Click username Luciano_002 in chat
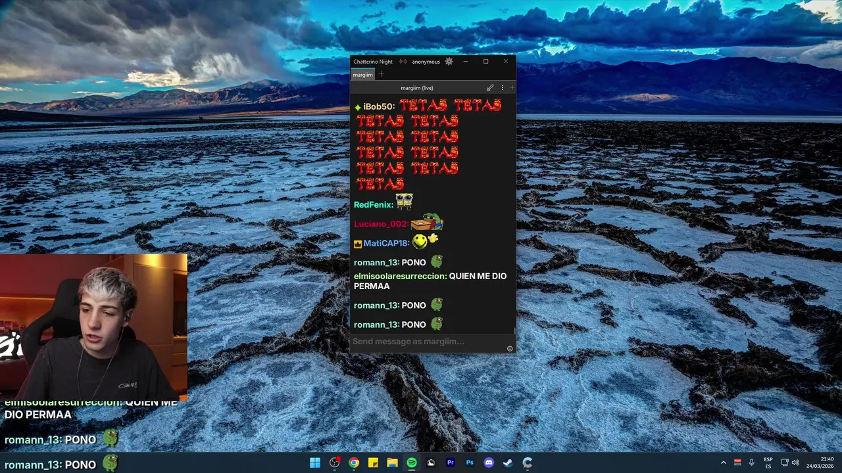 (381, 224)
